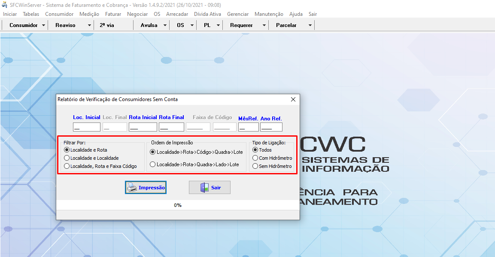Open the Dívida Ativa menu
The width and height of the screenshot is (495, 257).
point(207,14)
